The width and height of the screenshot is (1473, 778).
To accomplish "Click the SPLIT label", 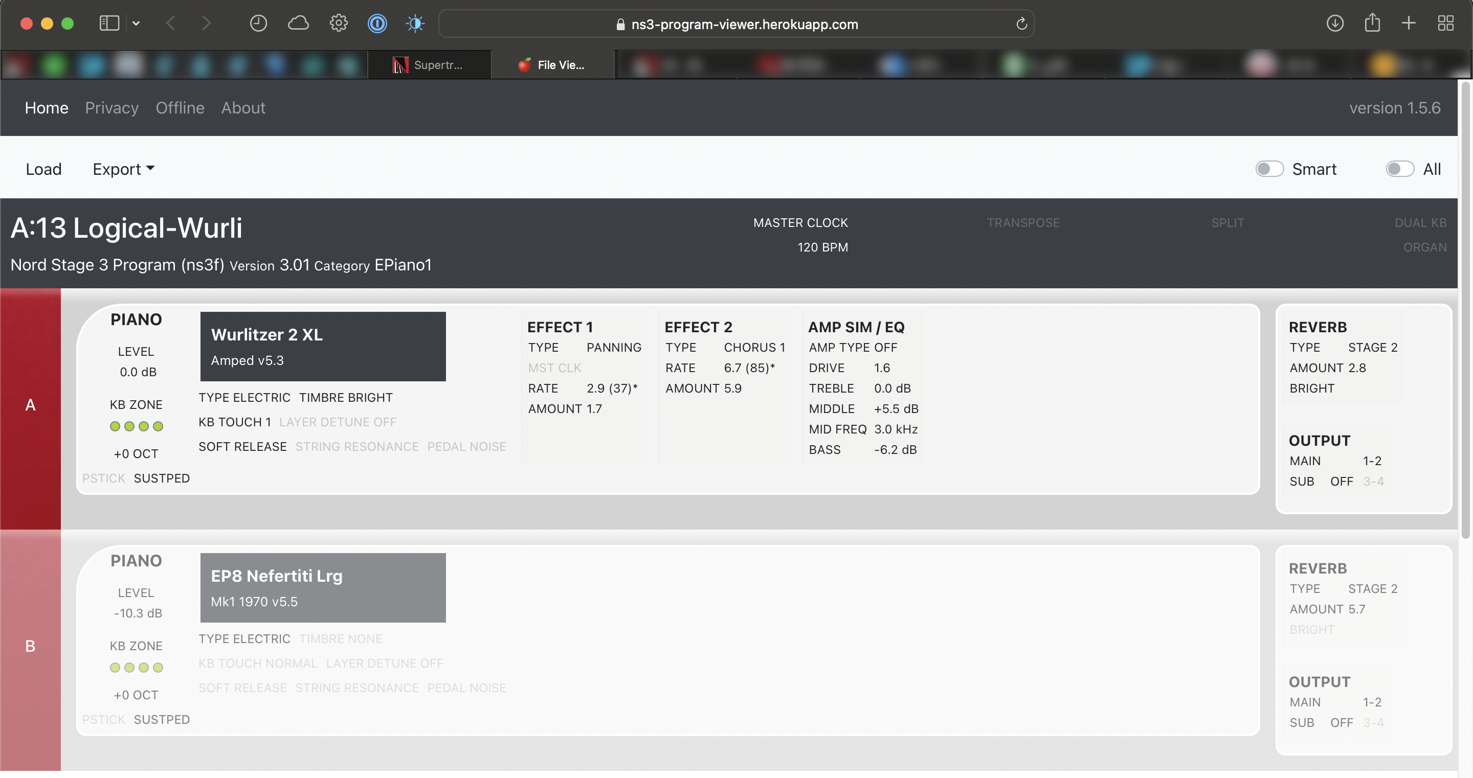I will (x=1227, y=222).
